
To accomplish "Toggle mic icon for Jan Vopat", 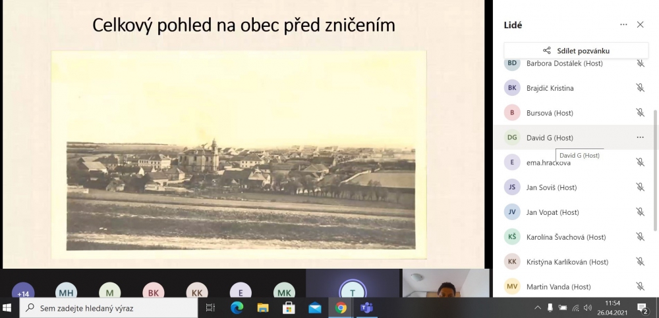I will coord(640,212).
